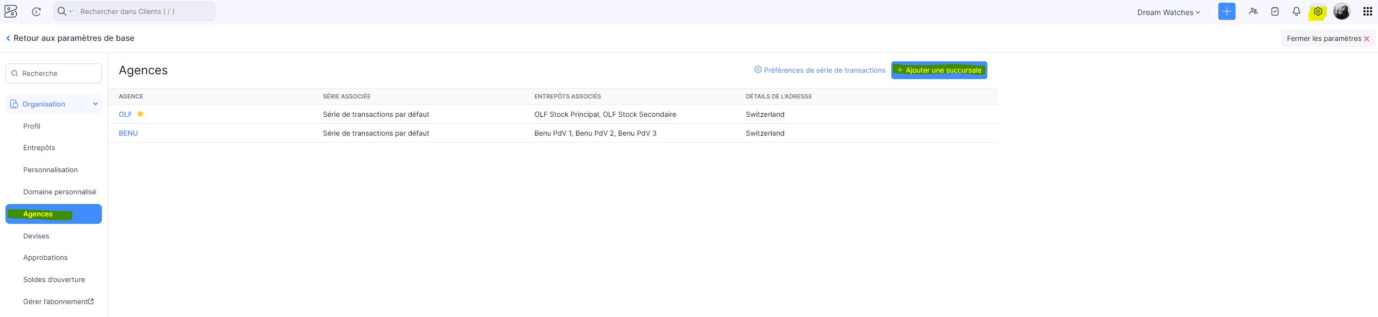Screen dimensions: 1378x317
Task: Click the OLF row's Série de transactions par défaut
Action: 376,114
